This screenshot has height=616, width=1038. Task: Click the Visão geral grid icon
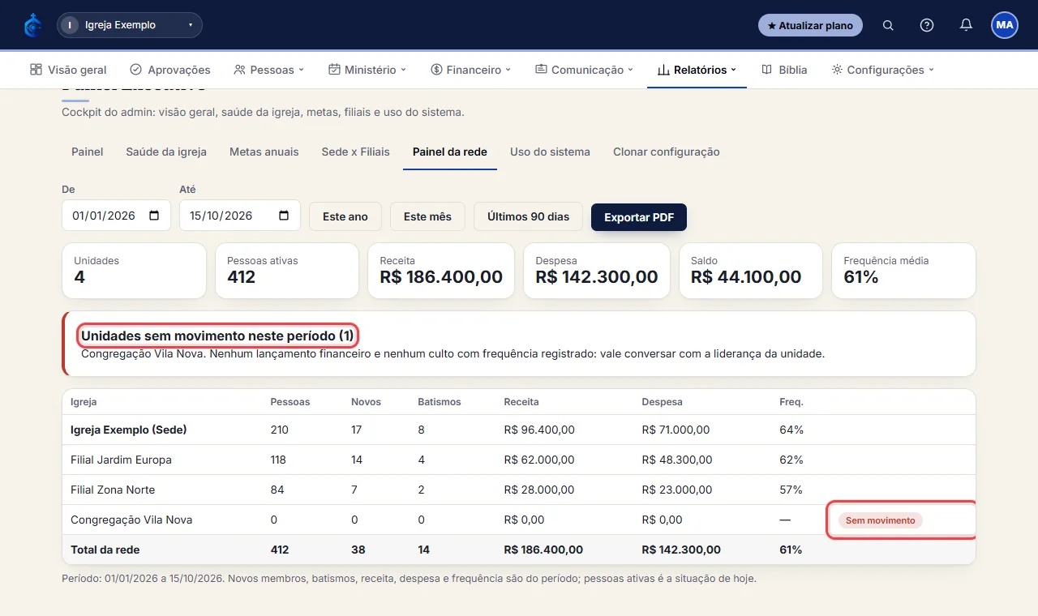click(x=36, y=70)
